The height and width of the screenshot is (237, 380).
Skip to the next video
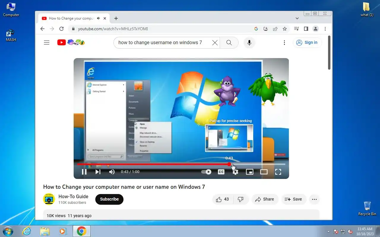(98, 172)
